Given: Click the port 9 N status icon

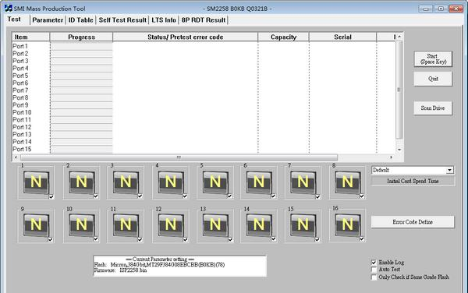Looking at the screenshot, I should (36, 225).
